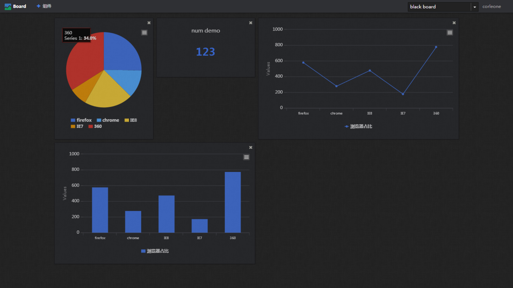Close the bar chart widget
This screenshot has width=513, height=288.
point(251,147)
